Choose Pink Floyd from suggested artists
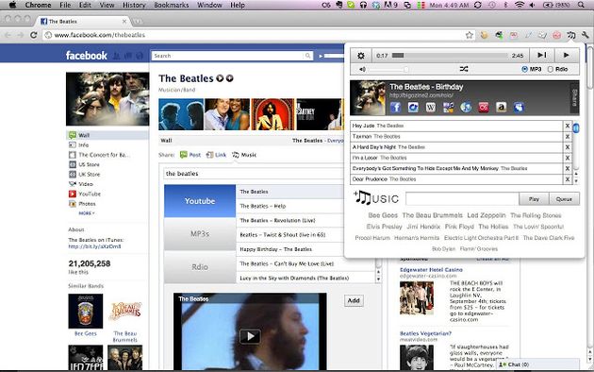The width and height of the screenshot is (594, 372). (x=459, y=227)
